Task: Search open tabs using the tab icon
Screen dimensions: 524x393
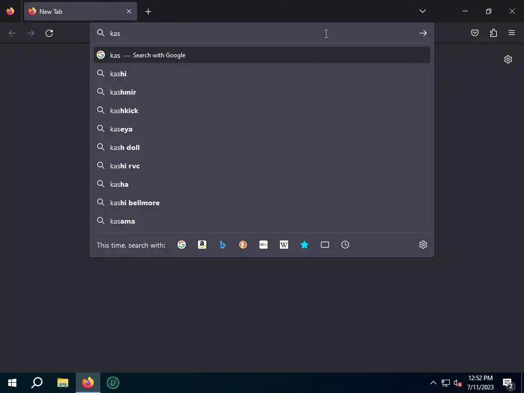Action: (x=325, y=245)
